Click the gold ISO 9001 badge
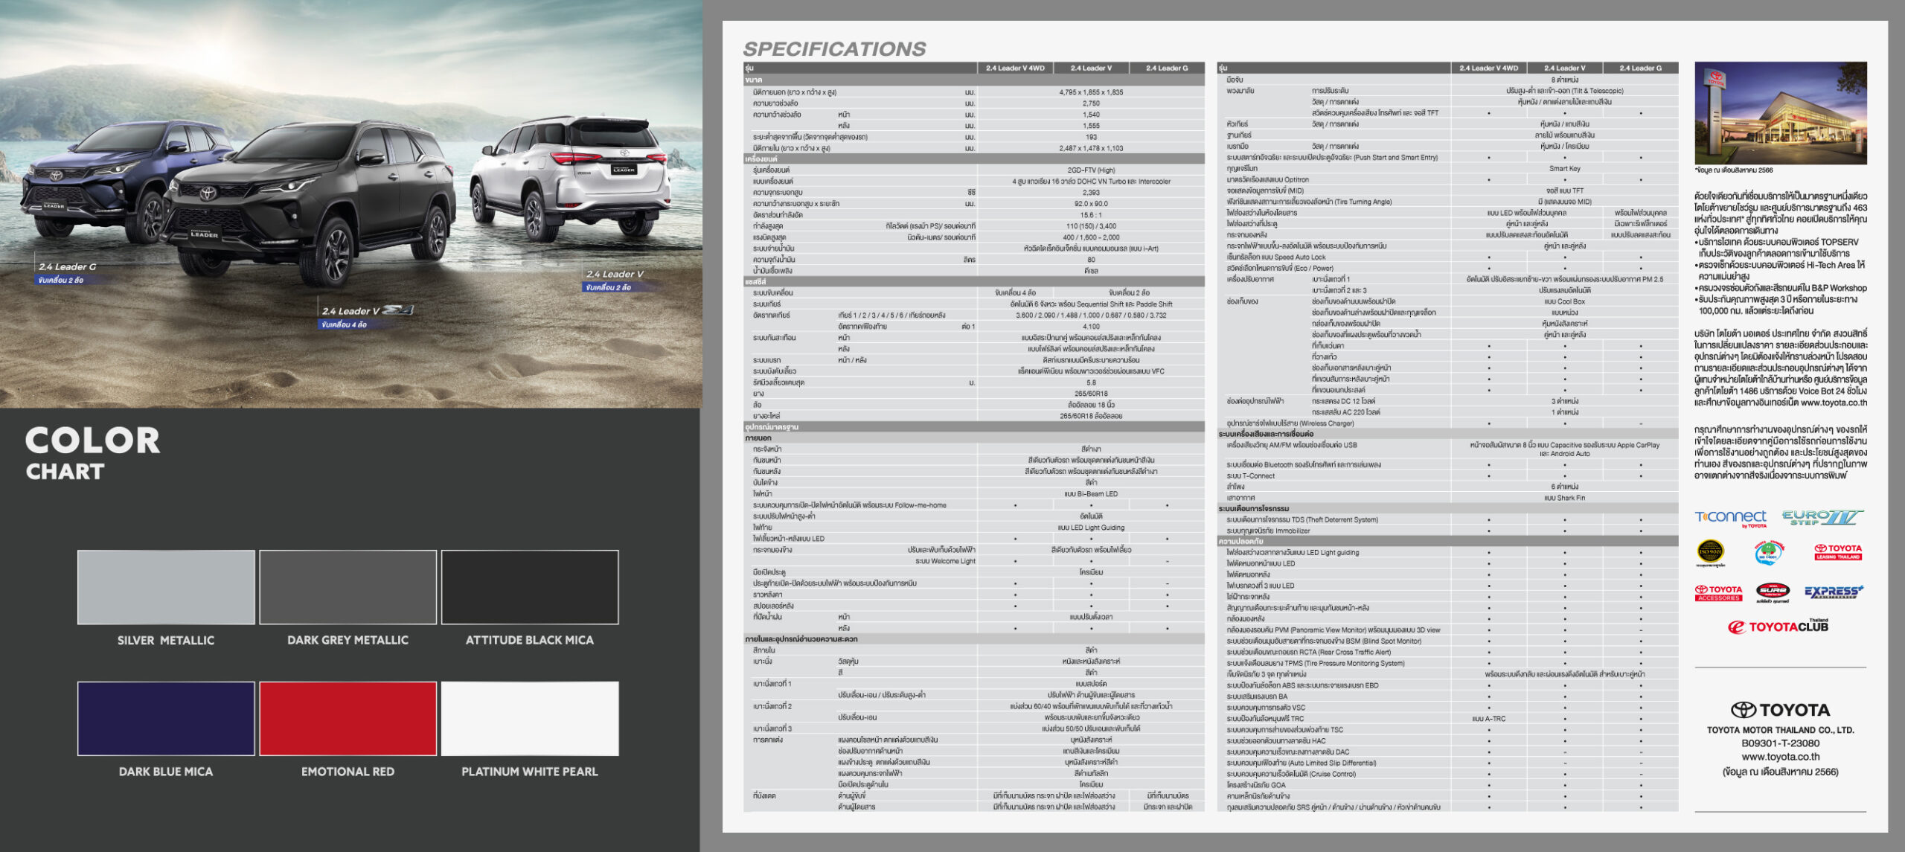The width and height of the screenshot is (1905, 852). click(1710, 551)
